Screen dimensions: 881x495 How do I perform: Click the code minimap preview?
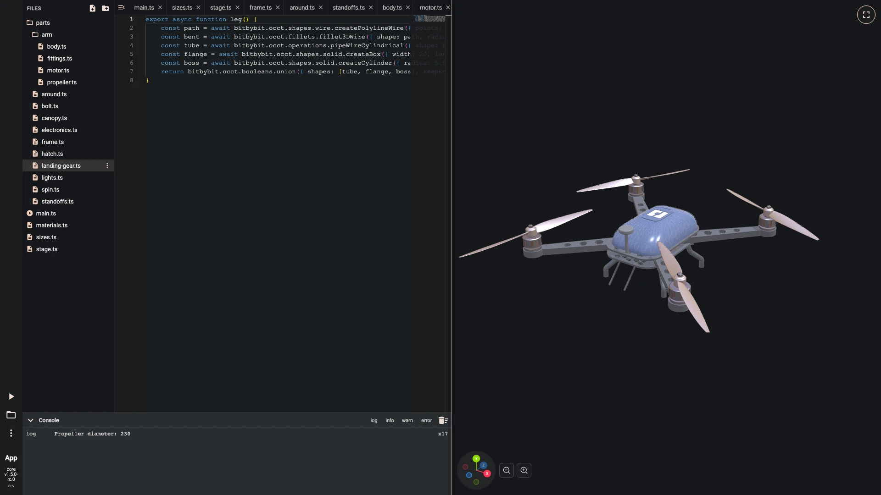click(x=430, y=18)
